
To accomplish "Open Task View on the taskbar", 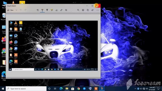I will coord(55,89).
